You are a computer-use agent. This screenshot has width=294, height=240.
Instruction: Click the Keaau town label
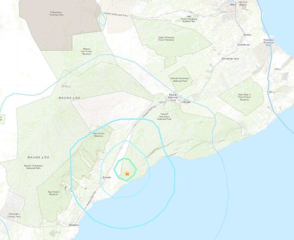[247, 35]
